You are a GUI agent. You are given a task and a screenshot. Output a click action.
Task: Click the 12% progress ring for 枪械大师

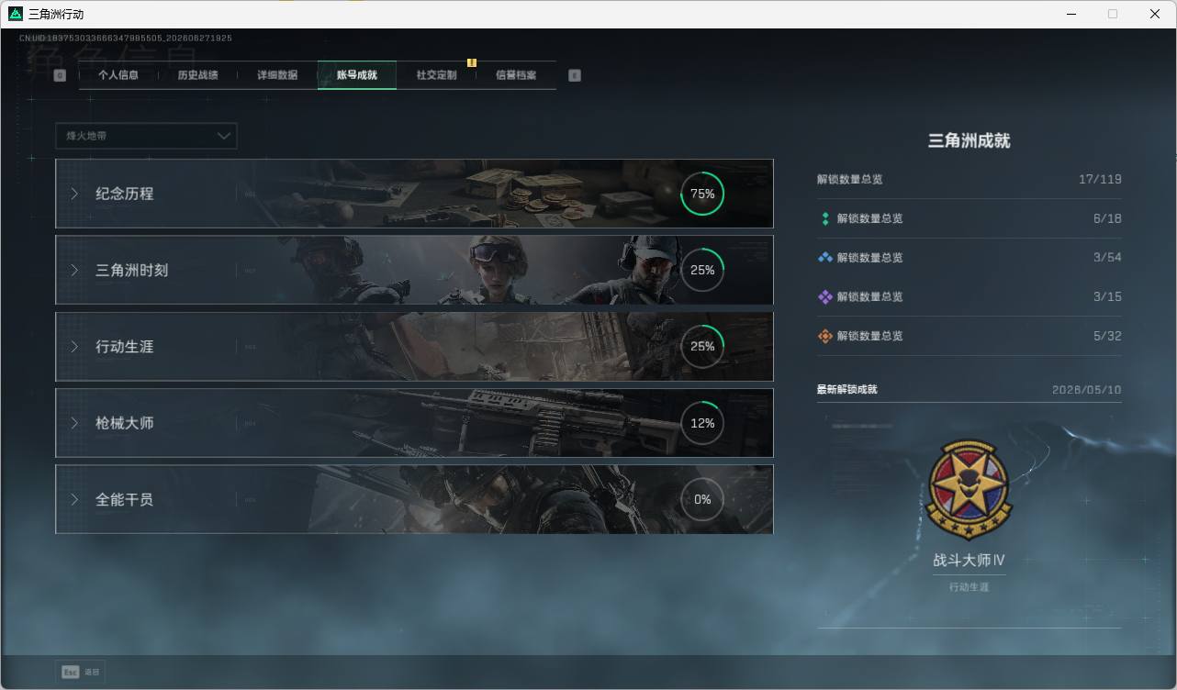pyautogui.click(x=702, y=423)
